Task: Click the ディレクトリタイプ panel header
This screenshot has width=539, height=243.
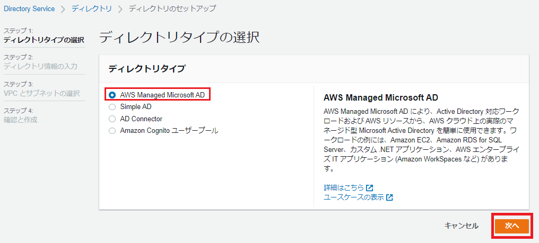Action: pos(147,69)
